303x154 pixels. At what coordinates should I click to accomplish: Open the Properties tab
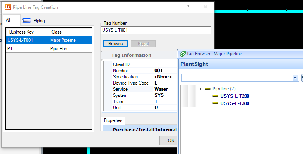point(113,120)
